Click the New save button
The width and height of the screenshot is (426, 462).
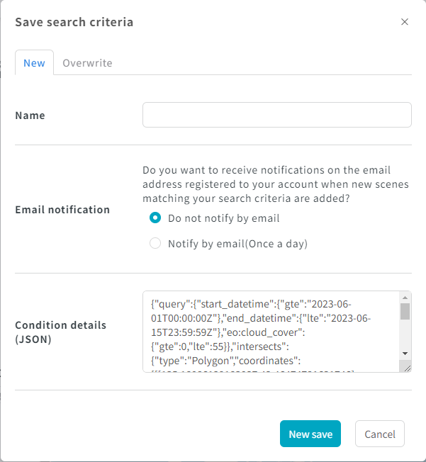tap(310, 434)
